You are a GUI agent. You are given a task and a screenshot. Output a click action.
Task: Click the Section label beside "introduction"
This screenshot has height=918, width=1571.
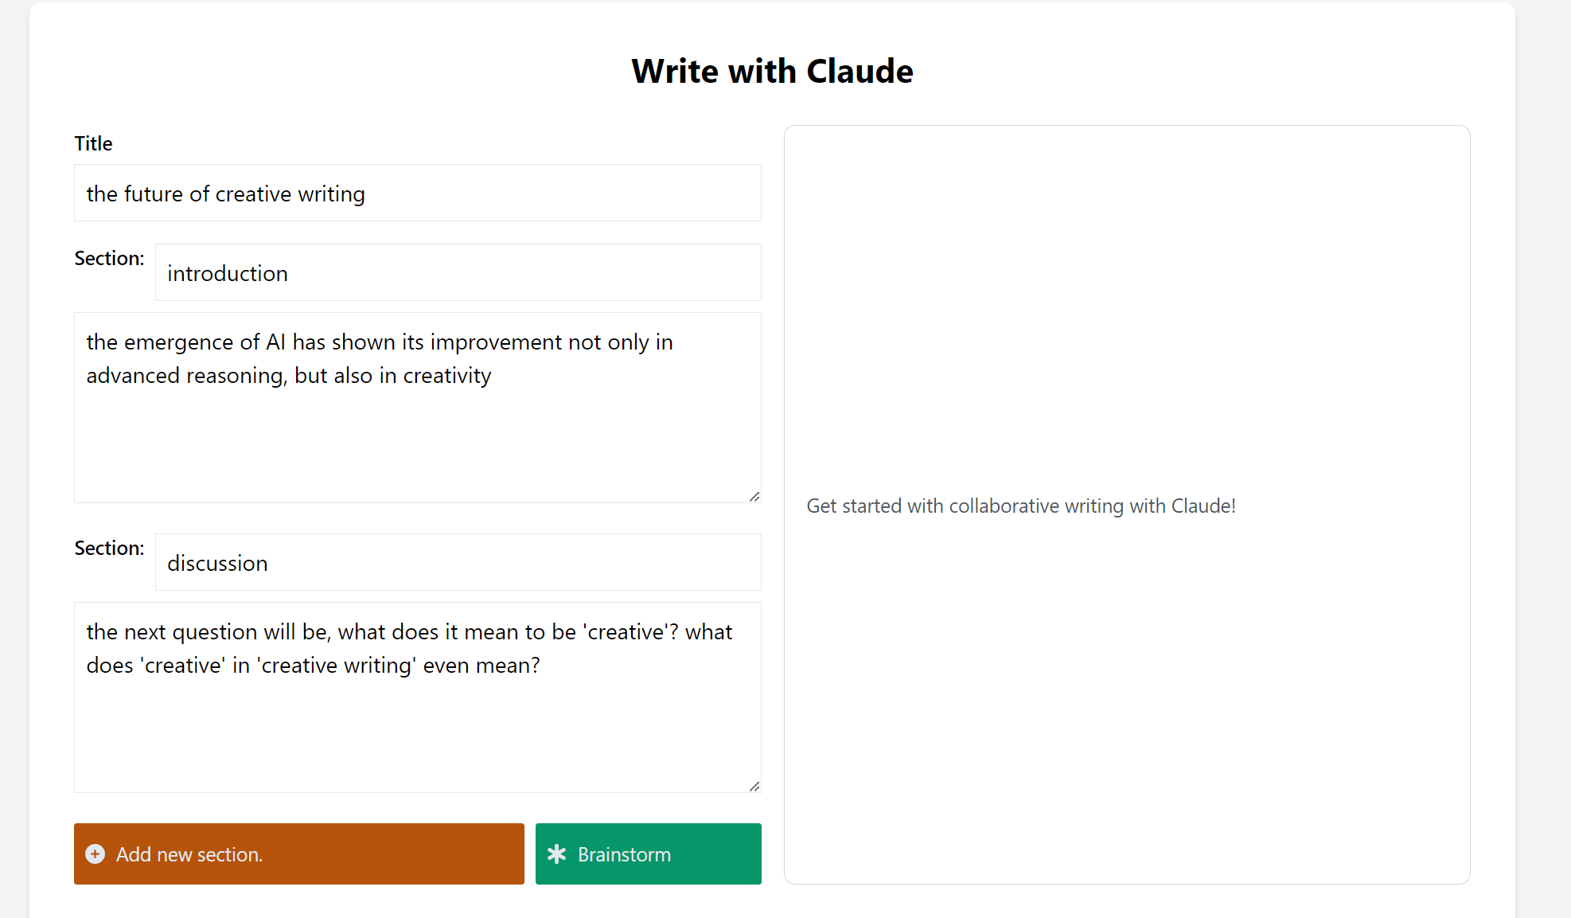109,259
